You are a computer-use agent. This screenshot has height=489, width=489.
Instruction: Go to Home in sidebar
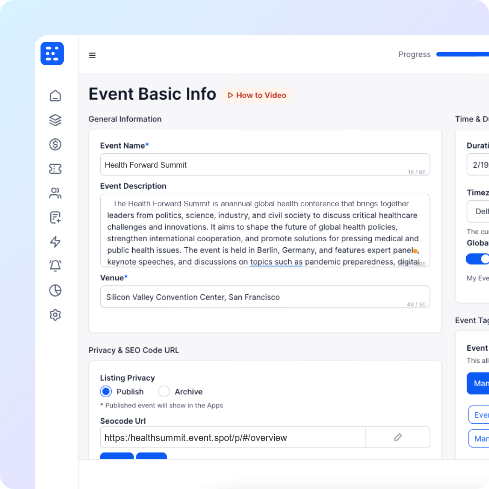(55, 95)
